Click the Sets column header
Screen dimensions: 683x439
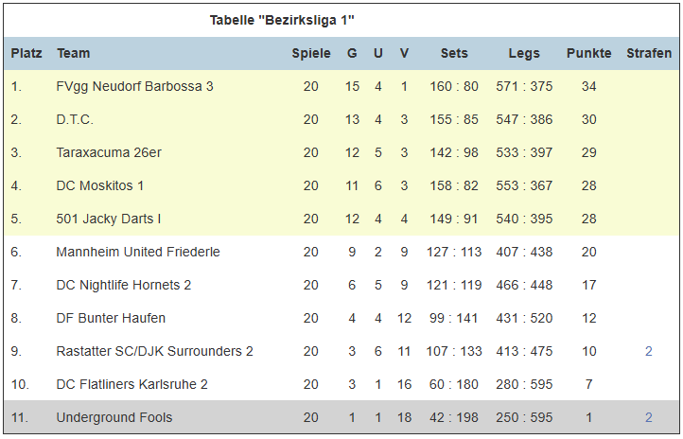click(x=454, y=53)
